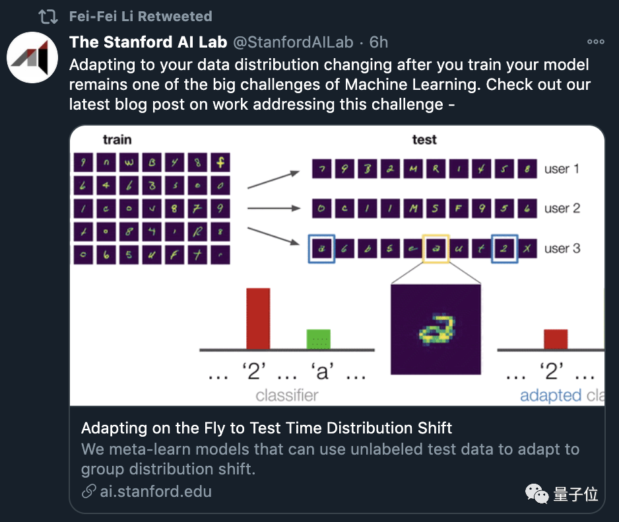Click the green classifier bar above 'a'

[x=319, y=338]
